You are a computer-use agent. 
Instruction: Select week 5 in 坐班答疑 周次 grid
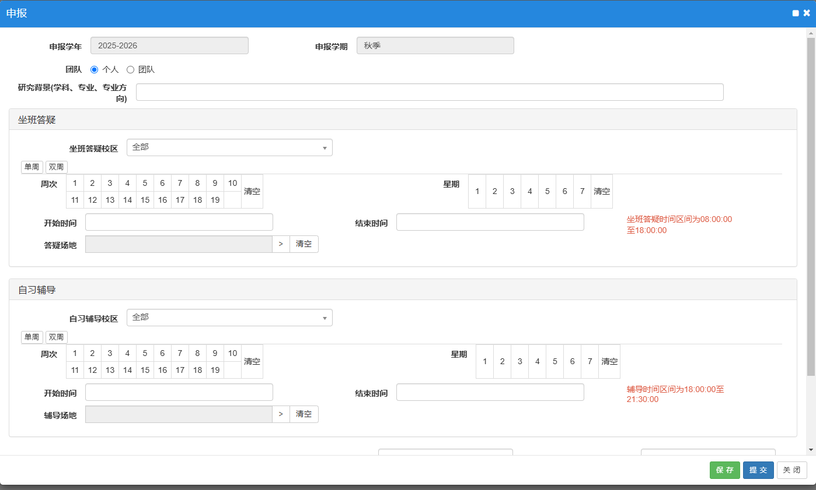tap(145, 183)
